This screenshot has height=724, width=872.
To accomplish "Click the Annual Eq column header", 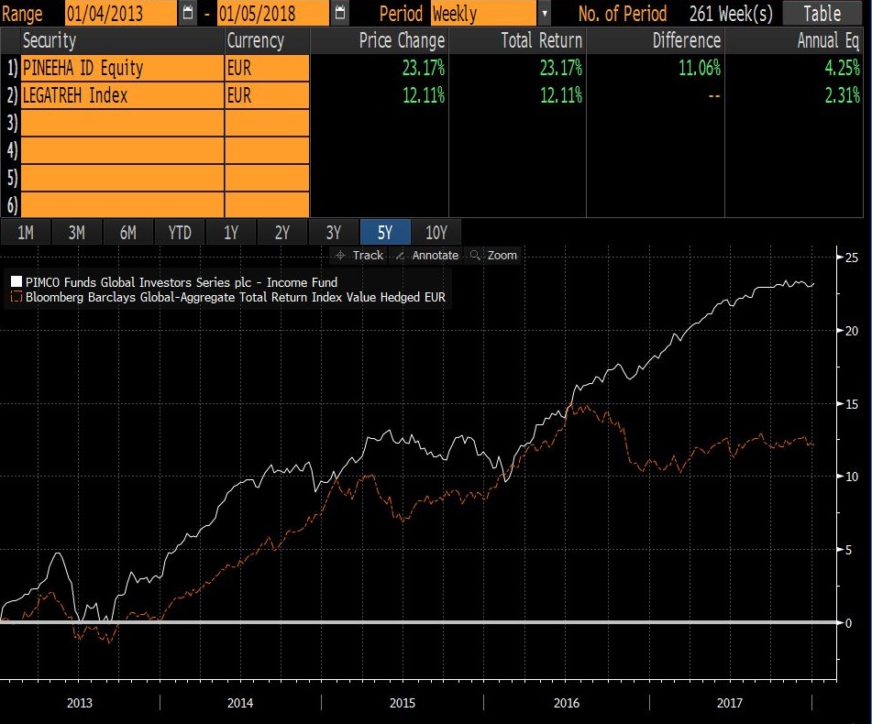I will [x=794, y=40].
